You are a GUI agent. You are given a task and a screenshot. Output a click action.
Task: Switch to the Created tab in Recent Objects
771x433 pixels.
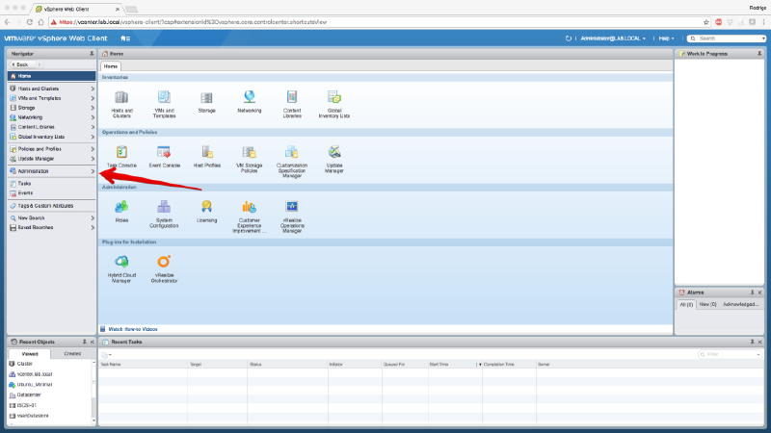click(72, 353)
